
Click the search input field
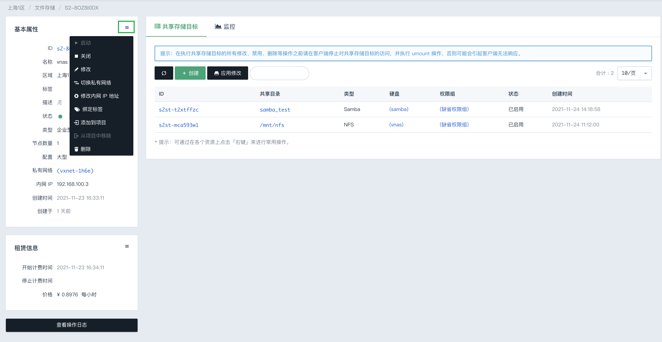click(x=279, y=73)
